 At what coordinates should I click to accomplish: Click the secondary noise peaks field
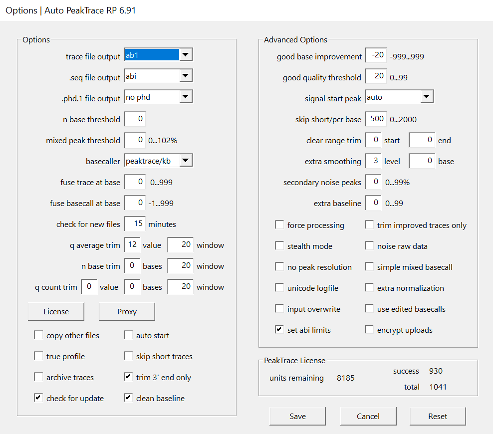pyautogui.click(x=373, y=182)
